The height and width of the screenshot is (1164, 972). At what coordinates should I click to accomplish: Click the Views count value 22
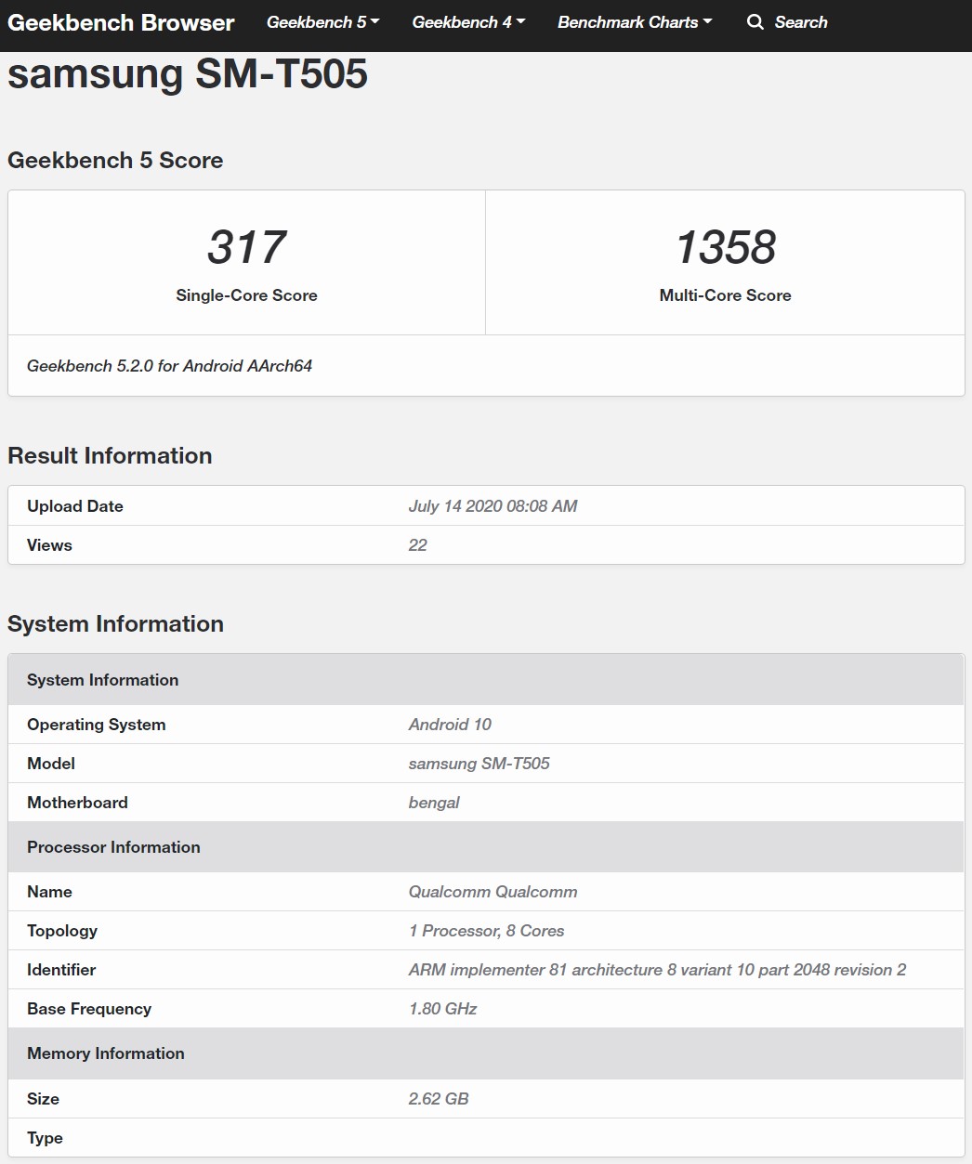point(417,545)
